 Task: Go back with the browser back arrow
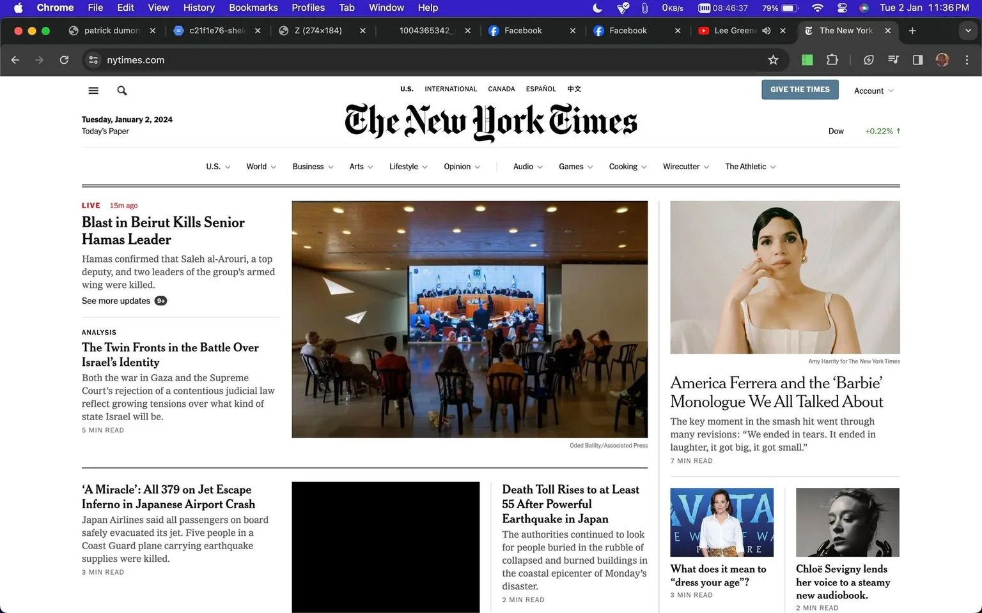(15, 60)
